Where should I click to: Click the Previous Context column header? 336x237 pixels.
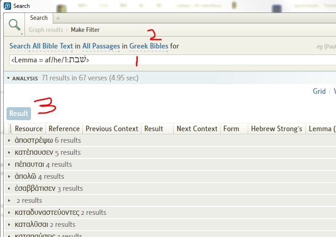112,129
